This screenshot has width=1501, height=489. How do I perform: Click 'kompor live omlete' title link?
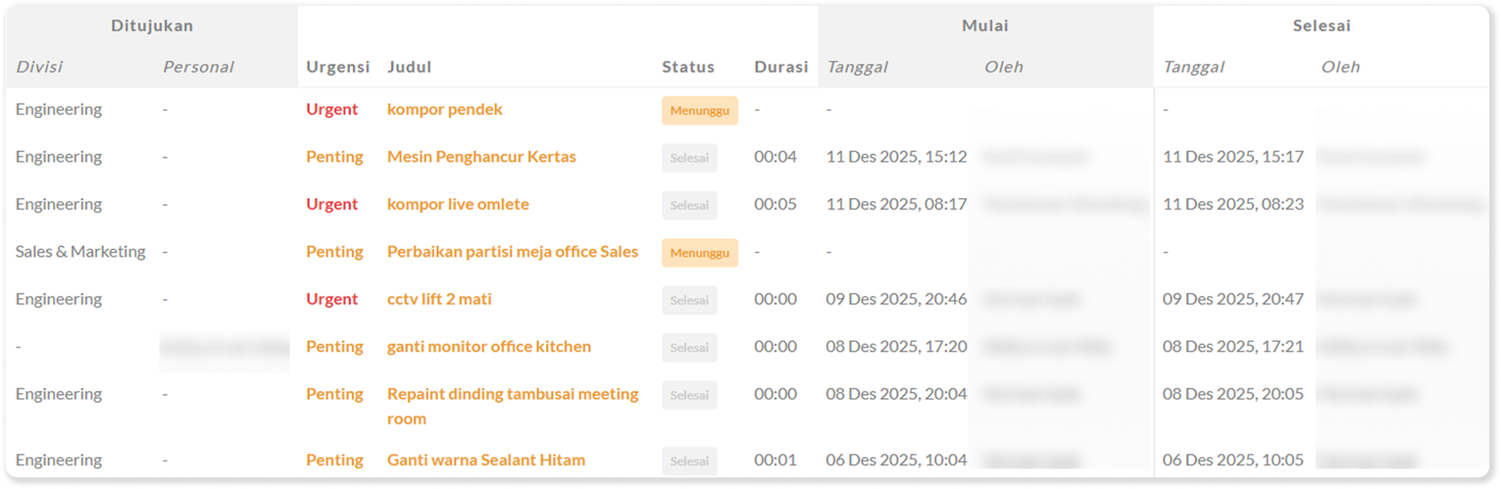coord(457,204)
